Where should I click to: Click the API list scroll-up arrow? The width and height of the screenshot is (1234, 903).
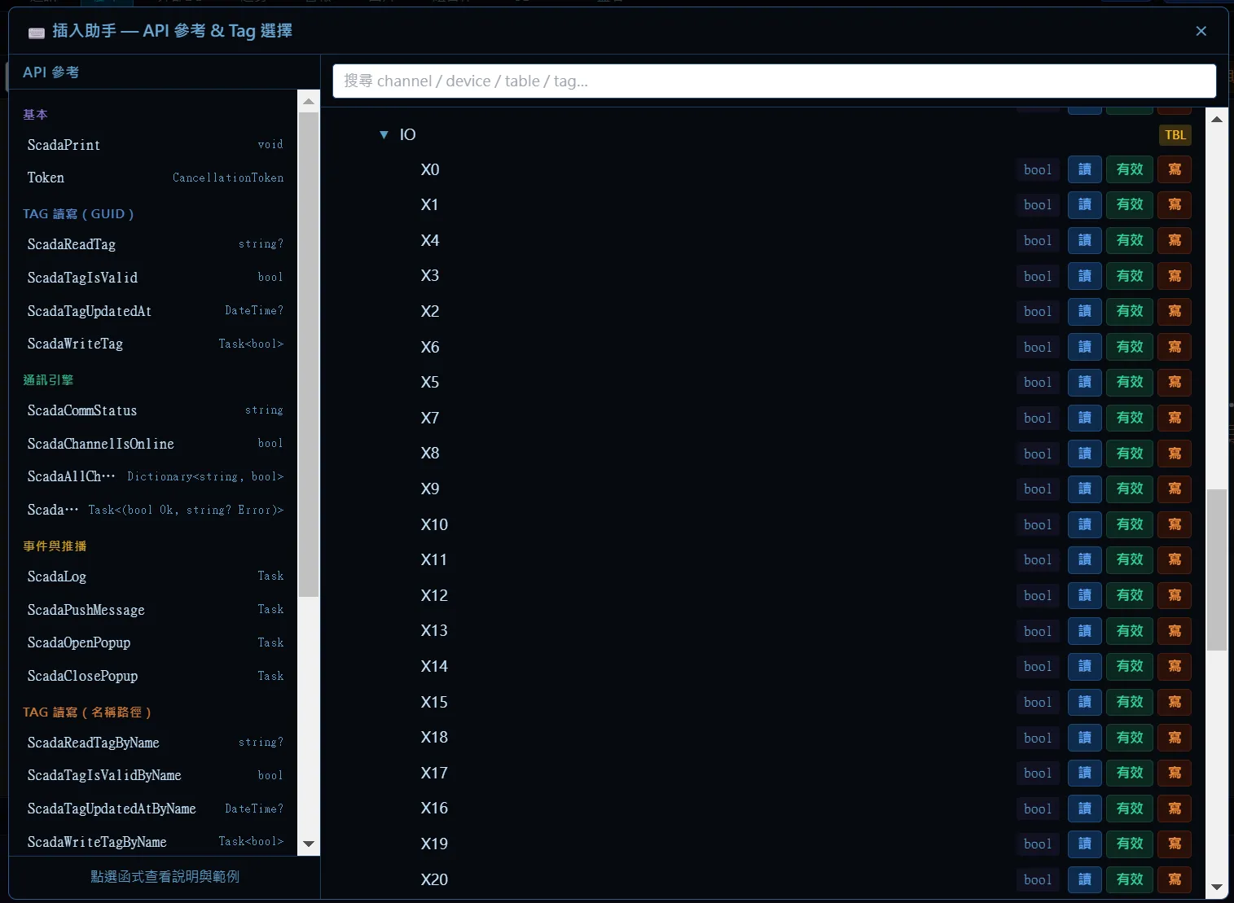(x=308, y=101)
